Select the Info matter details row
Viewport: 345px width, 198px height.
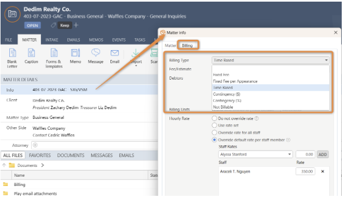[x=79, y=90]
